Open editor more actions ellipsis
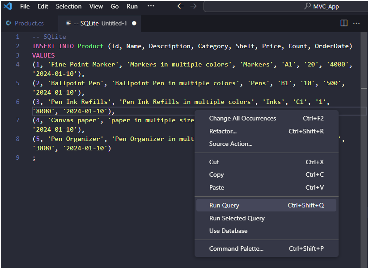This screenshot has height=269, width=369. coord(356,23)
